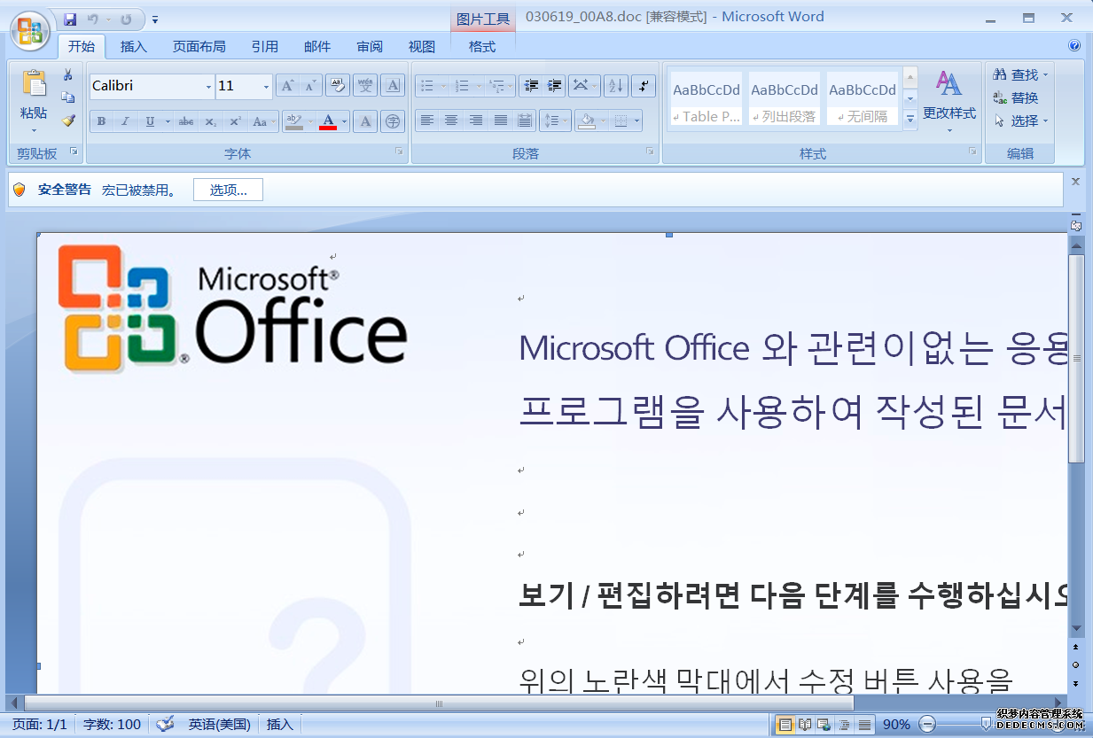Image resolution: width=1093 pixels, height=738 pixels.
Task: Paste using the large clipboard icon
Action: [x=34, y=84]
